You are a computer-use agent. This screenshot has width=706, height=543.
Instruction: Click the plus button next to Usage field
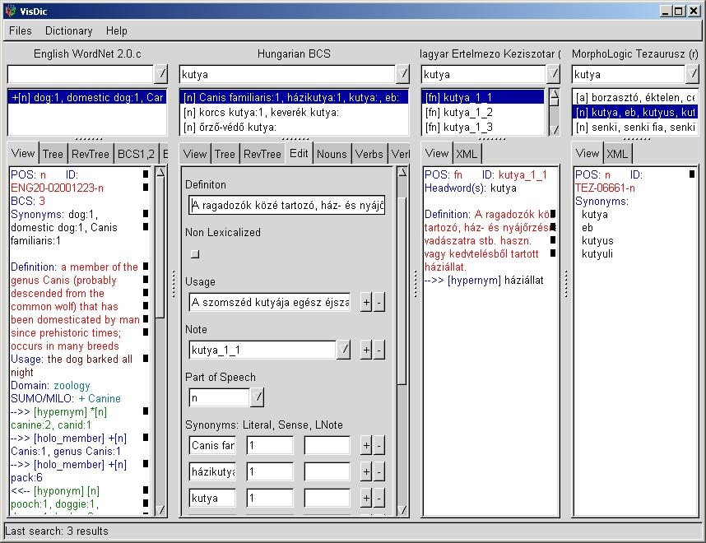point(366,302)
